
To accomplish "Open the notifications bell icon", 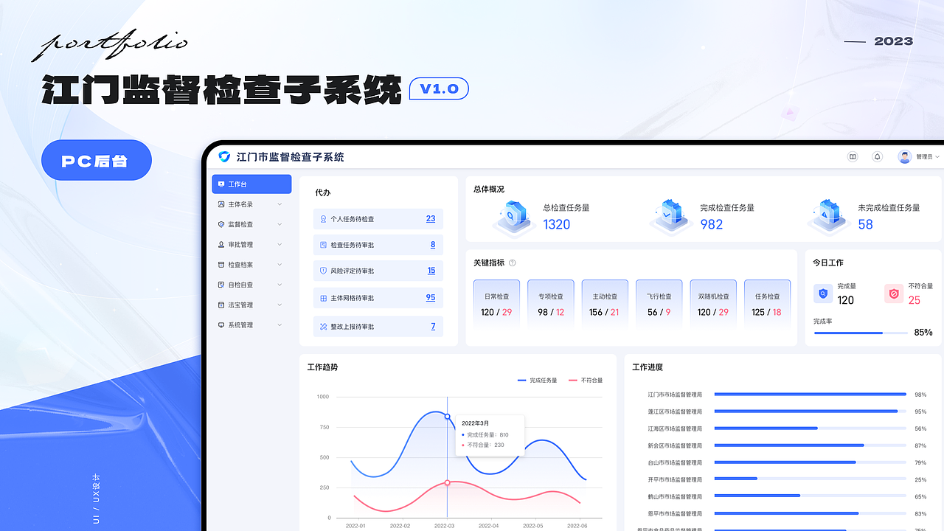I will click(x=878, y=156).
